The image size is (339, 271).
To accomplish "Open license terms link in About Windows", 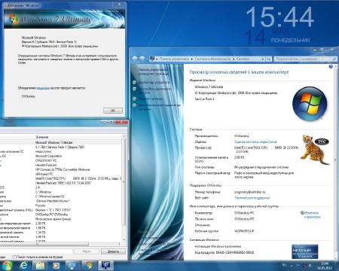I will tap(43, 88).
